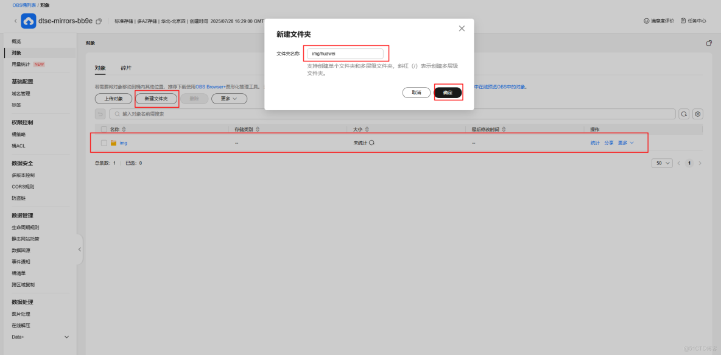Viewport: 721px width, 355px height.
Task: Sort objects by the 大小 column arrows
Action: click(x=366, y=129)
